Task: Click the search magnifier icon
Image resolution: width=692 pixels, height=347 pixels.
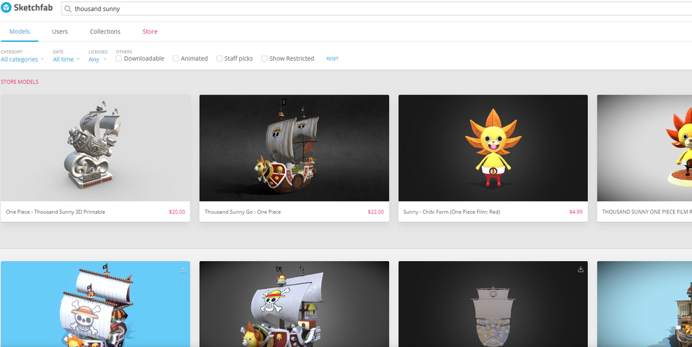Action: 68,9
